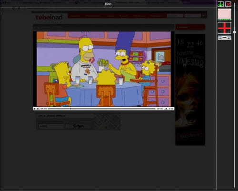Screen dimensions: 238x191
Task: Click the first red navigation menu item
Action: pos(76,16)
